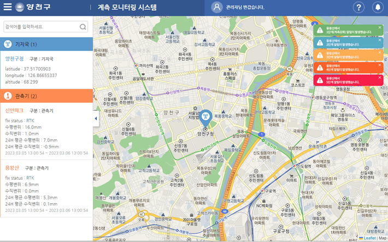Click the 검색어를 입력하세요 search field
This screenshot has height=242, width=388.
45,27
